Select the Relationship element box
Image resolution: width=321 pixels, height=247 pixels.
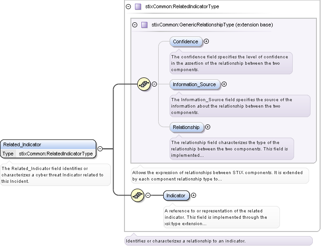click(186, 127)
